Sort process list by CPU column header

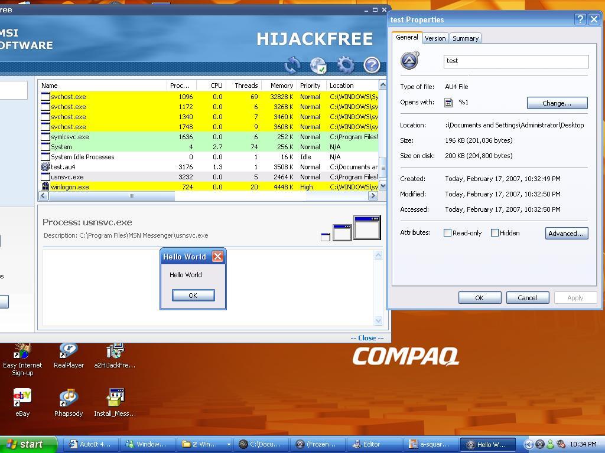click(x=212, y=85)
